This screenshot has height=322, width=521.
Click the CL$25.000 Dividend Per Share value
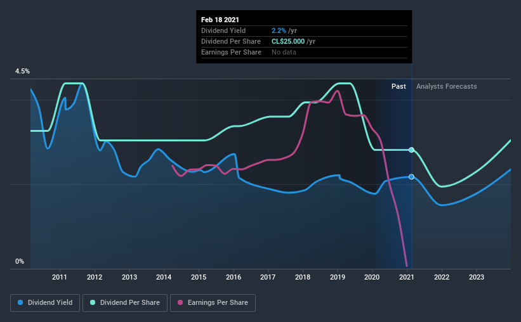[x=288, y=41]
